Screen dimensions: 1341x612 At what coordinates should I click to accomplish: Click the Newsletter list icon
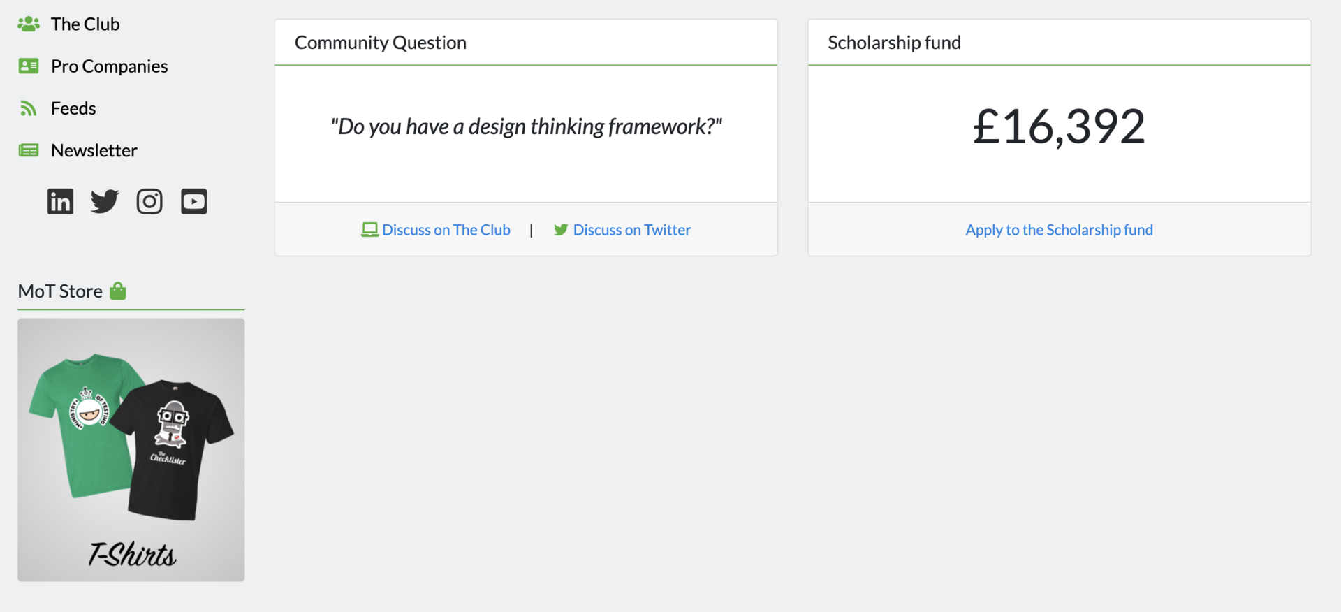point(29,150)
